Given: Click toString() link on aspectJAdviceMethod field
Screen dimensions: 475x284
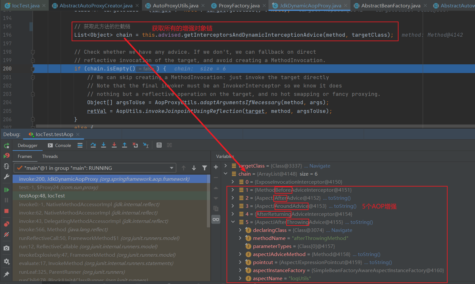Looking at the screenshot, I should (369, 254).
